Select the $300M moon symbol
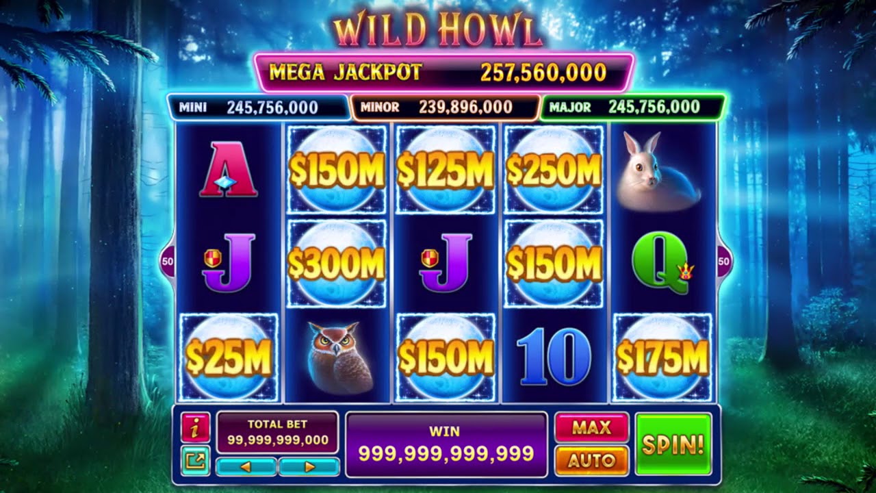 coord(336,264)
